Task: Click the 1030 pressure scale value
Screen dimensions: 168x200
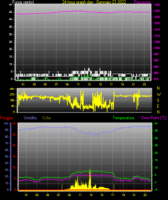Action: 157,11
